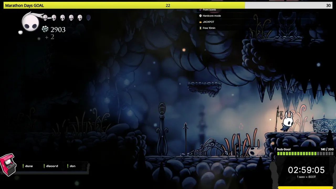Click the empty health mask
Screen dimensions: 336x189
pyautogui.click(x=88, y=18)
